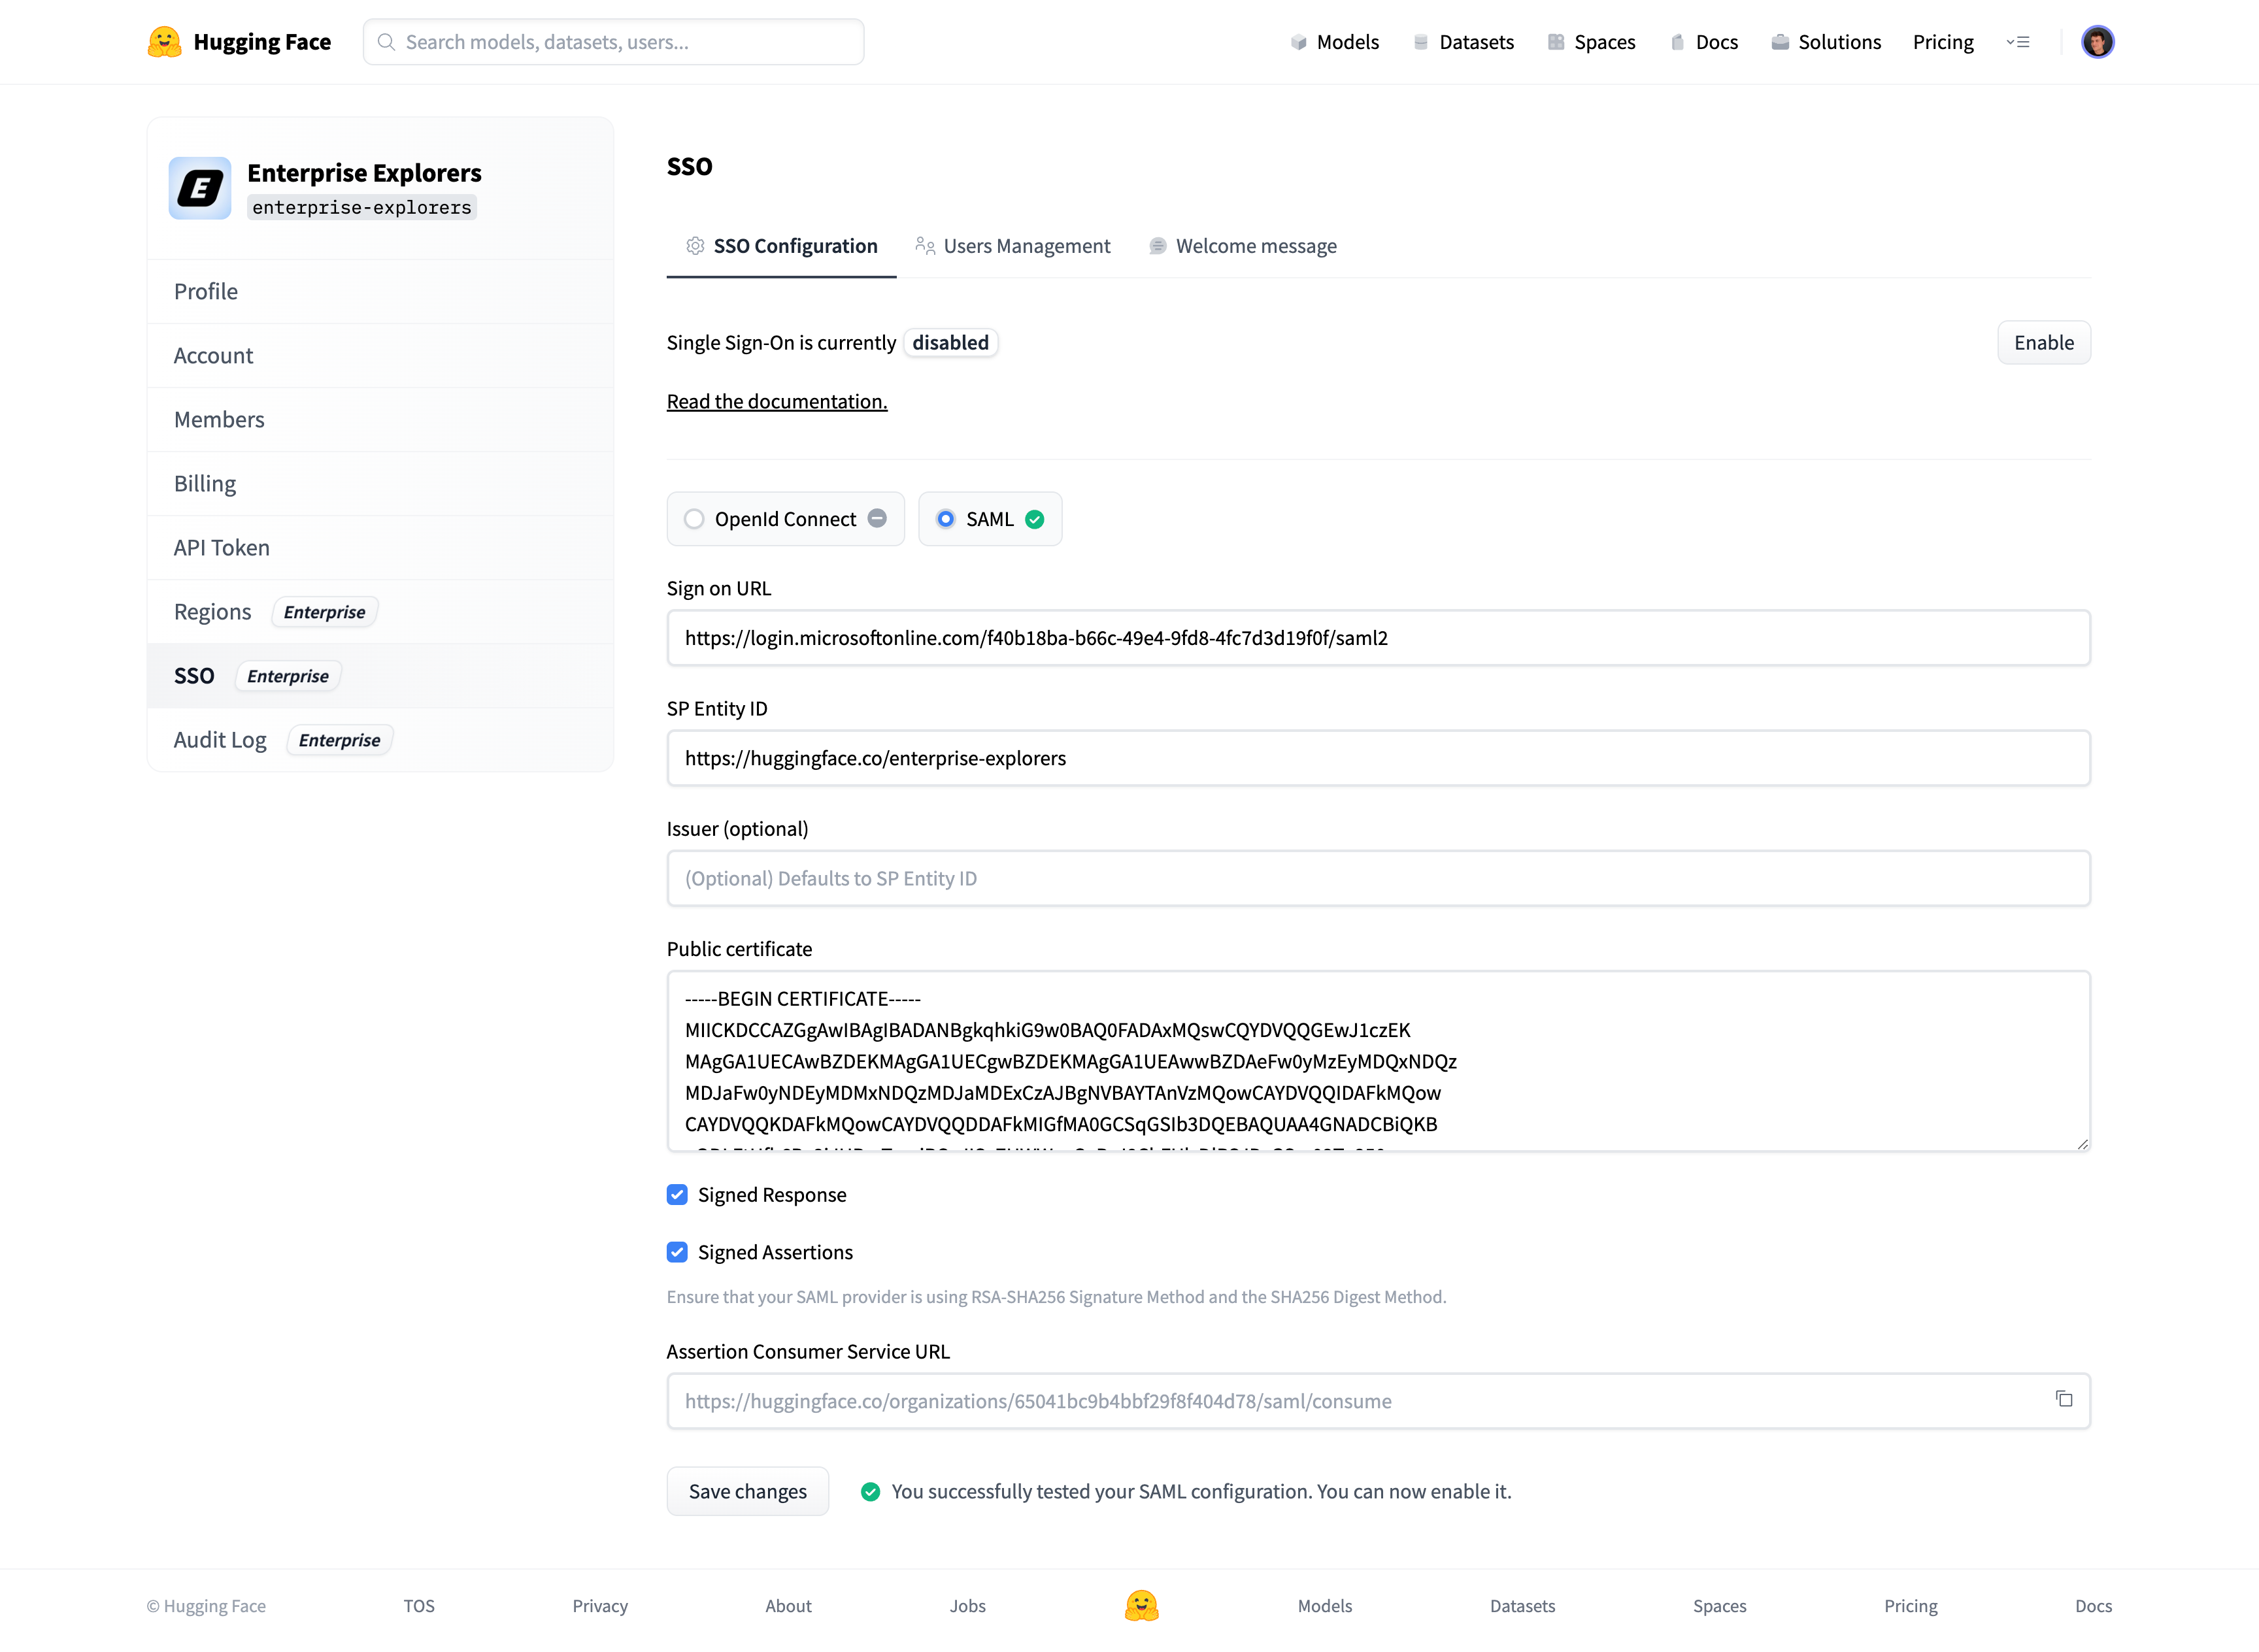This screenshot has height=1652, width=2259.
Task: Click the Issuer optional input field
Action: [x=1378, y=878]
